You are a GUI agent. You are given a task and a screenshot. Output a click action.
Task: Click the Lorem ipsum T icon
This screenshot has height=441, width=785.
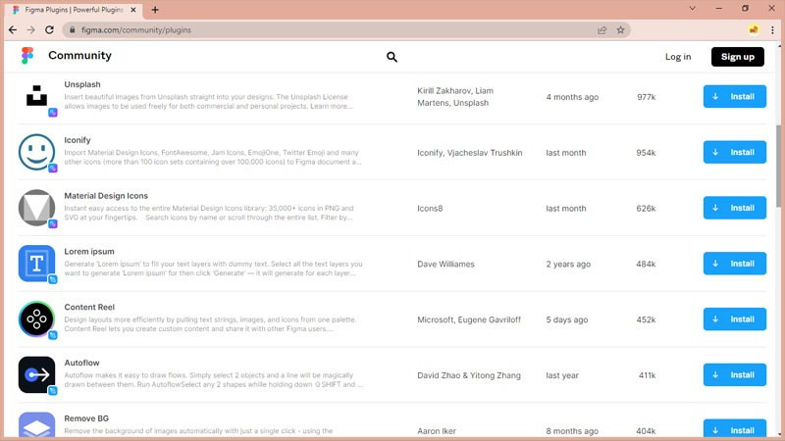36,263
